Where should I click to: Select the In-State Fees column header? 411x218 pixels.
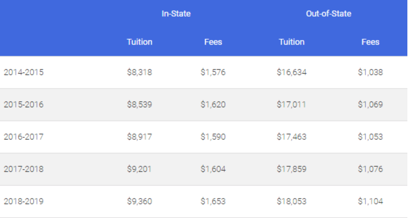click(x=213, y=42)
